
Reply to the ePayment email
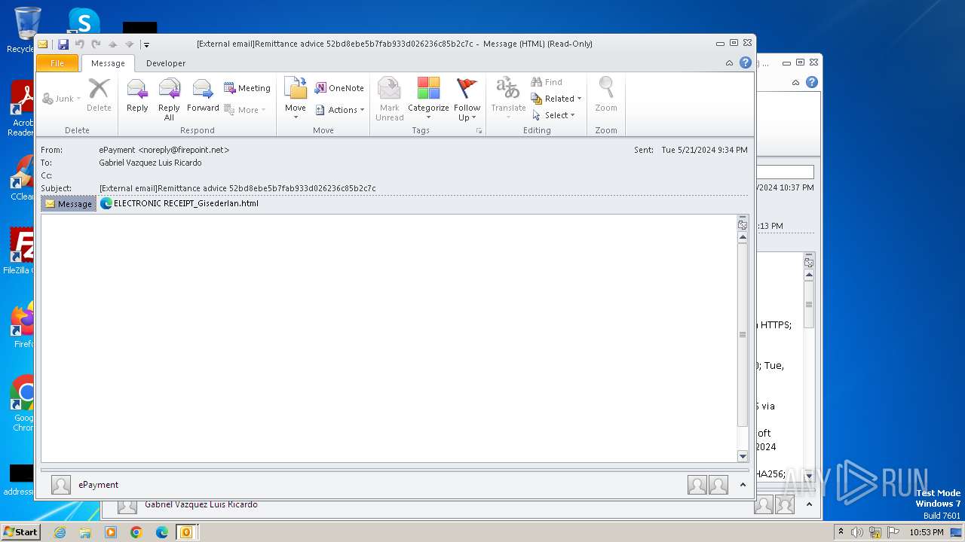(x=137, y=95)
